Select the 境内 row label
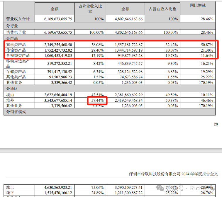This screenshot has width=222, height=197. (10, 95)
